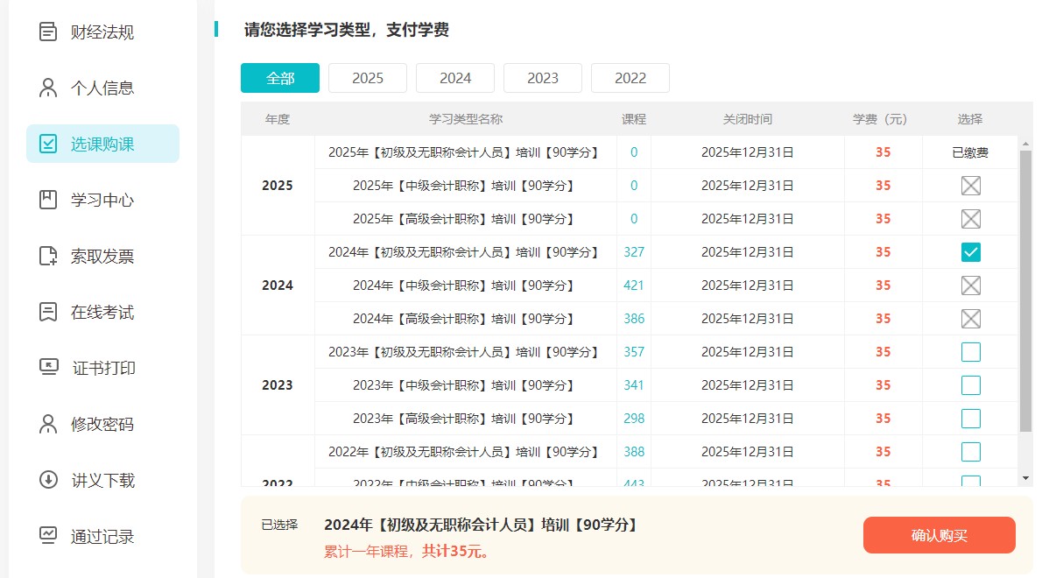1056x578 pixels.
Task: Click 2024年【中级会计职称】培训 row name
Action: [465, 285]
